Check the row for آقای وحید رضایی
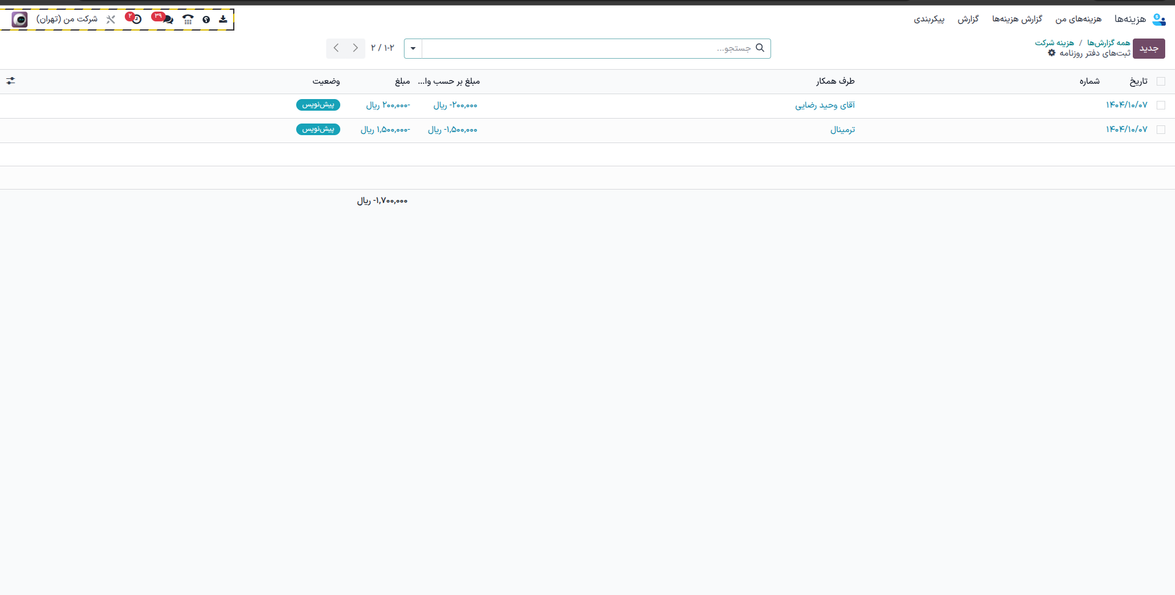Viewport: 1175px width, 595px height. coord(1160,105)
